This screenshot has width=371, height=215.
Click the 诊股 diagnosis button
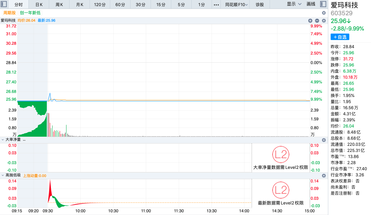(260, 5)
